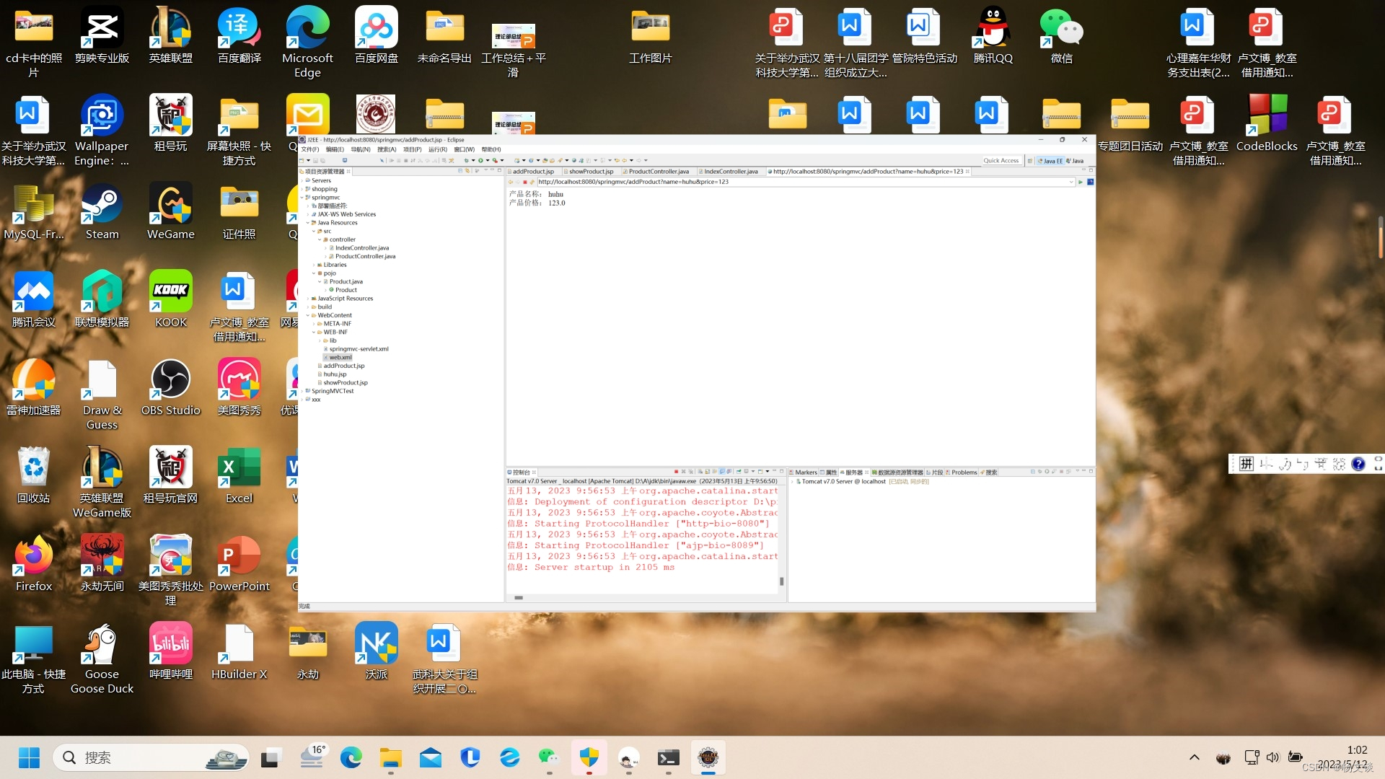The image size is (1385, 779).
Task: Click green Go arrow beside URL field
Action: (1081, 182)
